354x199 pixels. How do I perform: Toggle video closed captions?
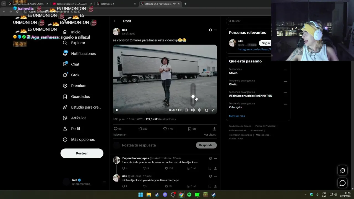(186, 110)
